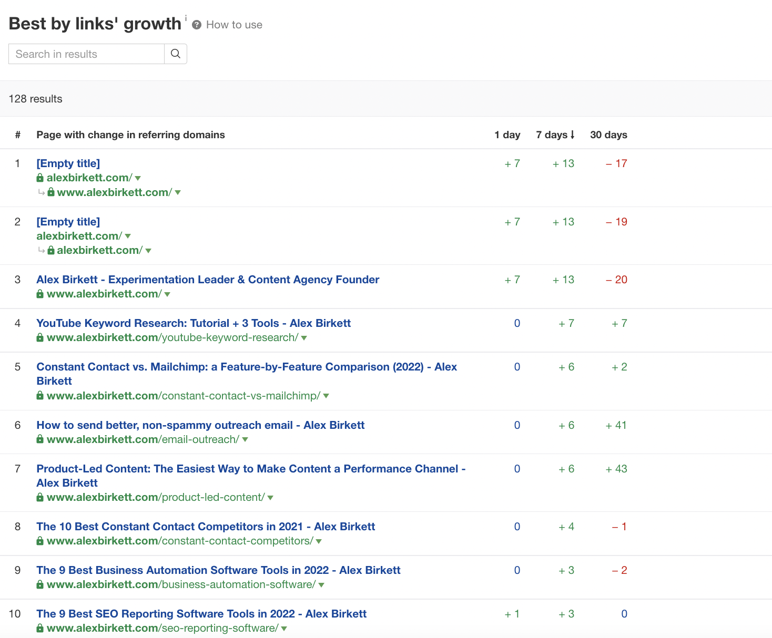Expand dropdown of row 3 homepage URL
Image resolution: width=772 pixels, height=638 pixels.
pos(167,294)
